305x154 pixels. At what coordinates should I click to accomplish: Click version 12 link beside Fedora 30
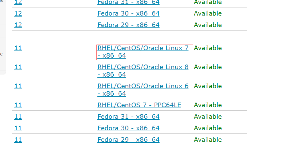coord(18,13)
